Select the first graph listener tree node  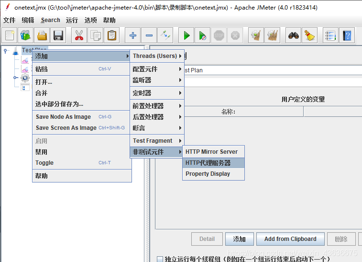coord(25,60)
